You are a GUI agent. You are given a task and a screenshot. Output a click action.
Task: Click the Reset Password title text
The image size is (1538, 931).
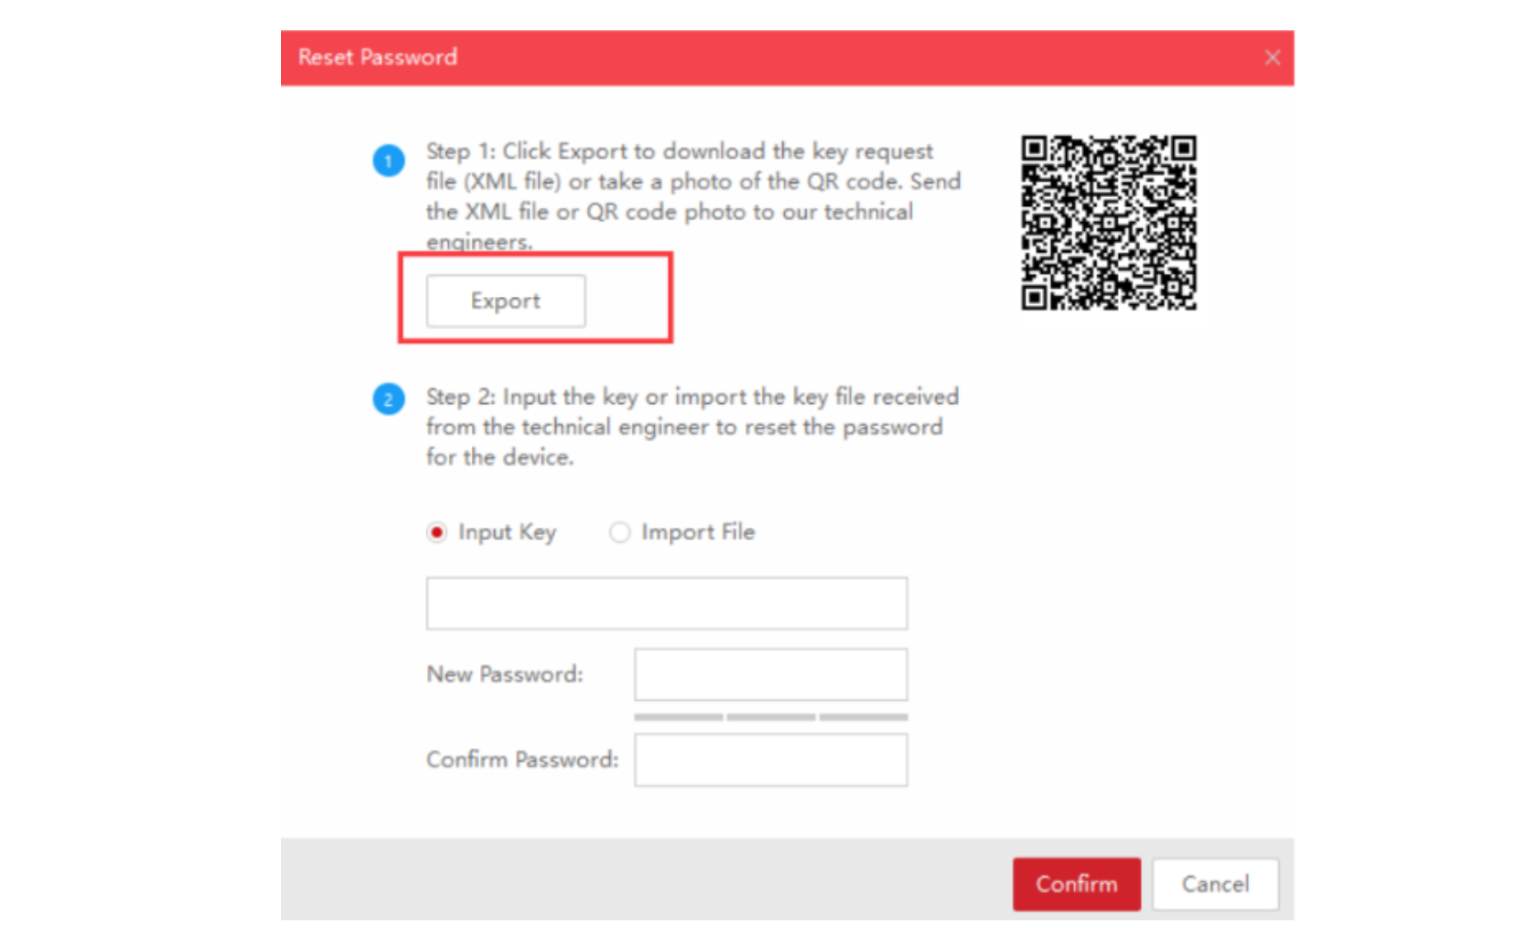click(377, 58)
